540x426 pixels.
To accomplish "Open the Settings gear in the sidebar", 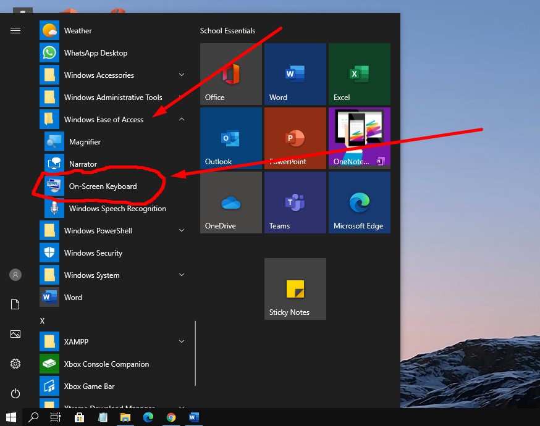I will coord(15,364).
